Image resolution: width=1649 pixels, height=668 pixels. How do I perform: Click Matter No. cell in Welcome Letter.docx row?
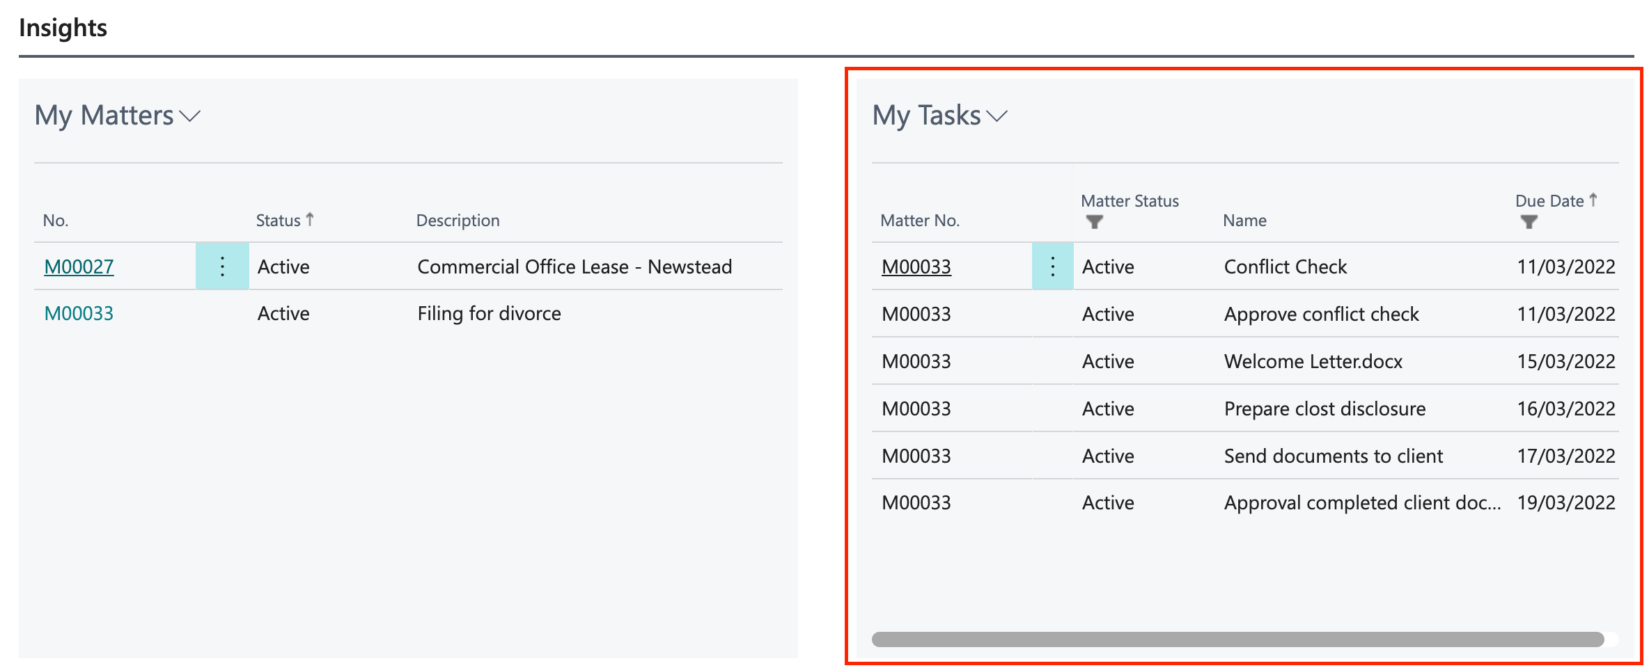click(x=916, y=361)
